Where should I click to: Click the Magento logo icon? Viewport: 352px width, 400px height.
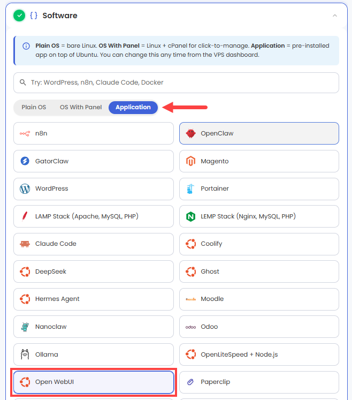tap(190, 161)
